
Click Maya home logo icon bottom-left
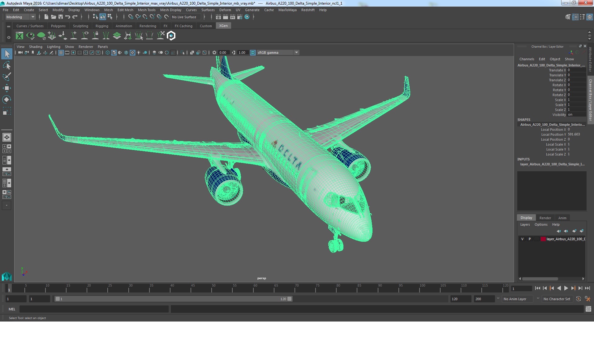click(6, 276)
